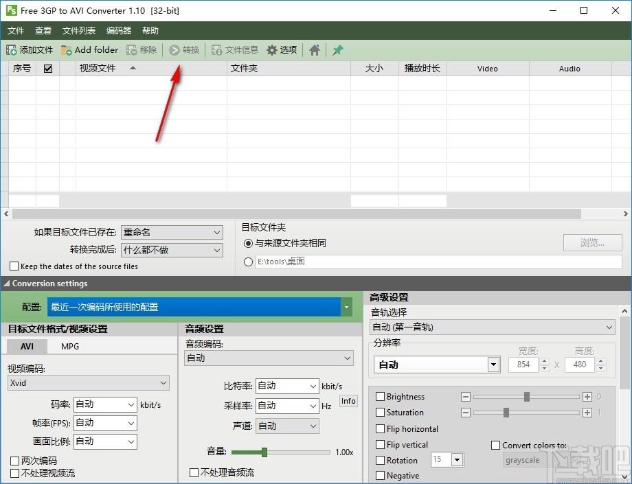
Task: Enable the Rotation checkbox
Action: pos(380,460)
